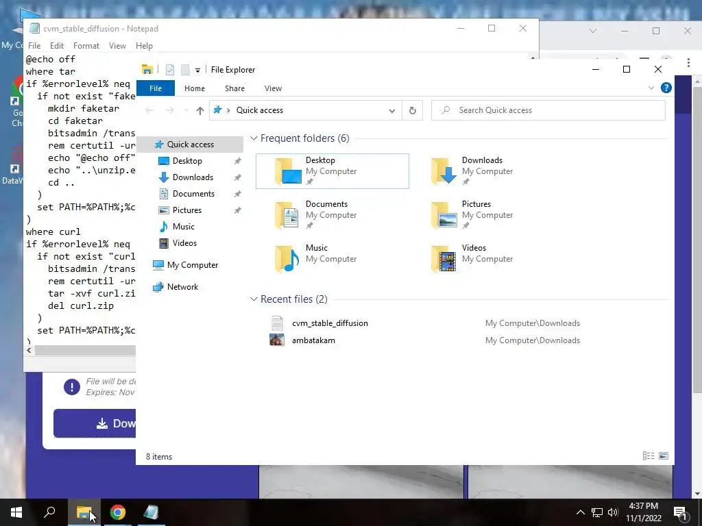Select Desktop folder icon in Frequent folders
This screenshot has height=526, width=702.
288,171
